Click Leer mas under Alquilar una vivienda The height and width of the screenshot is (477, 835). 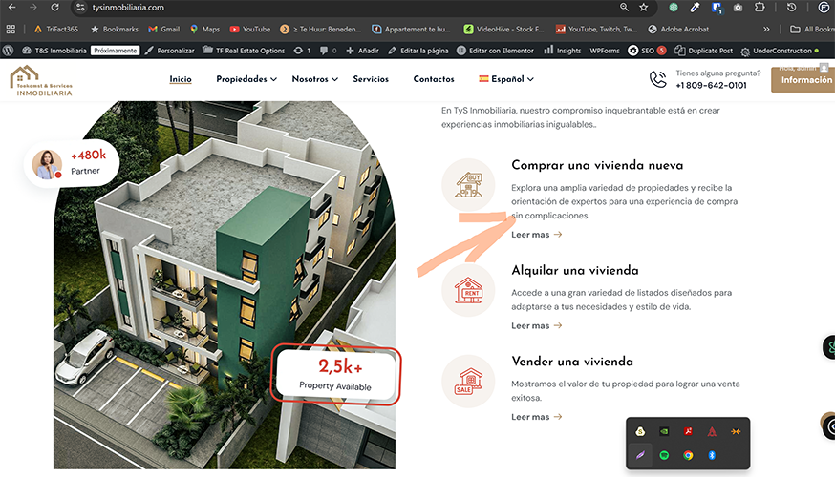(x=536, y=325)
